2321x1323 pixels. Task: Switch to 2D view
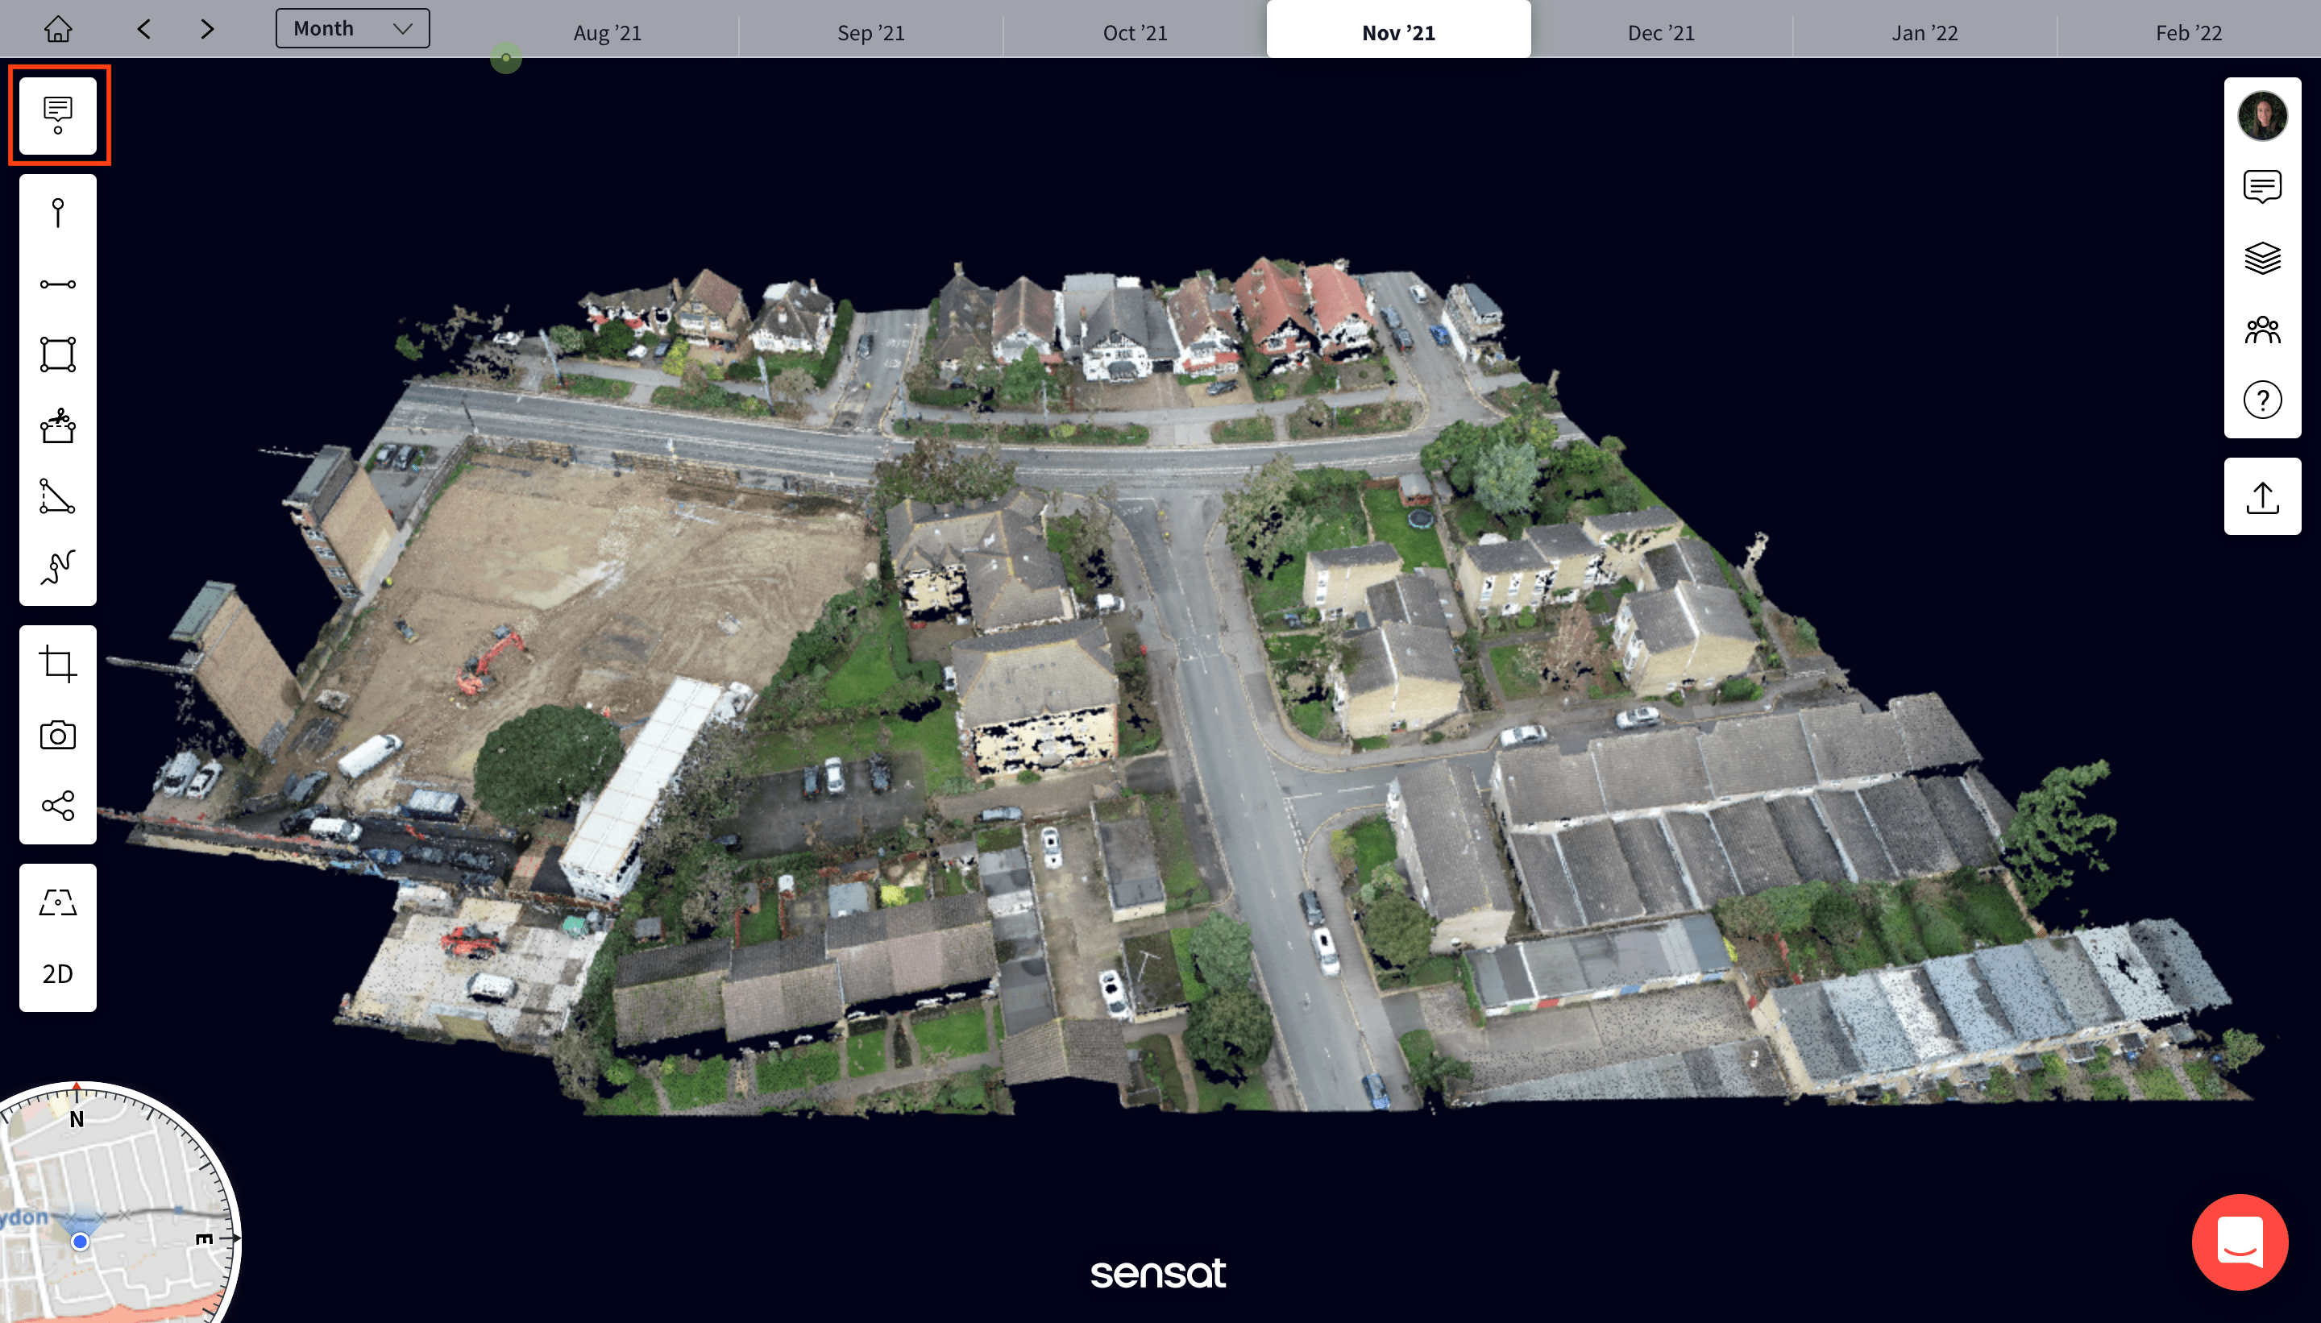[x=57, y=973]
